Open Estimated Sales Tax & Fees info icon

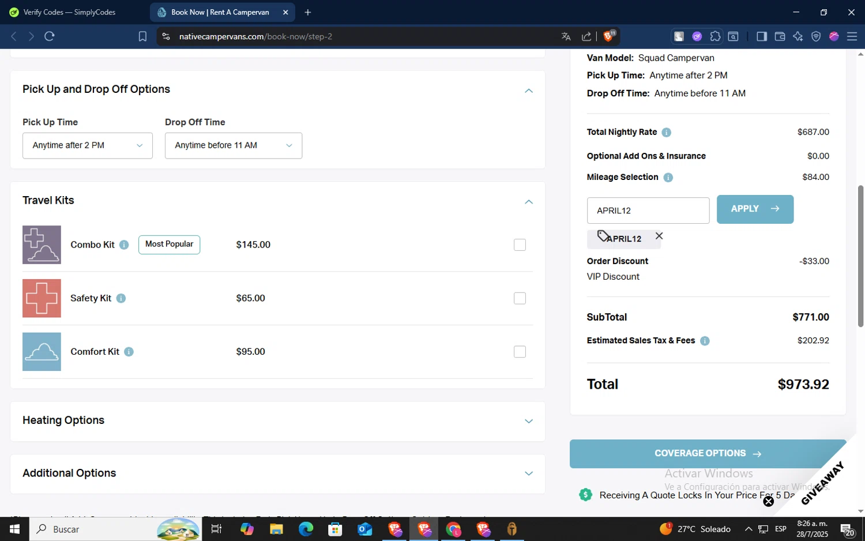click(x=705, y=341)
